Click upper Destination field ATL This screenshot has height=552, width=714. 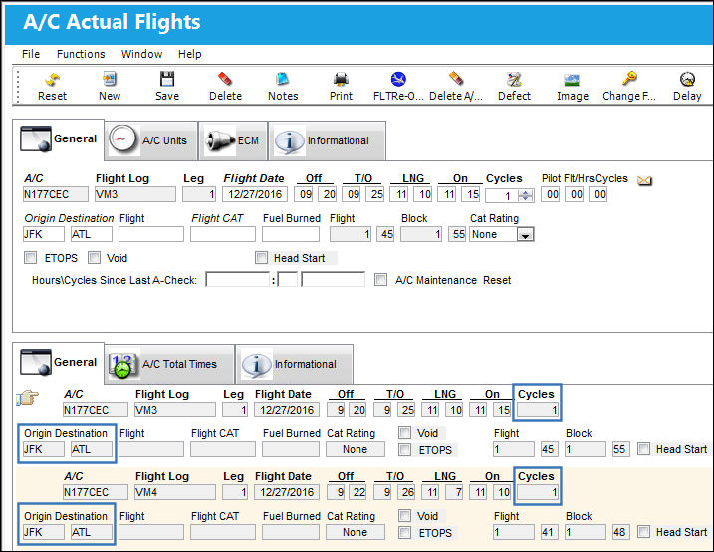pyautogui.click(x=91, y=234)
